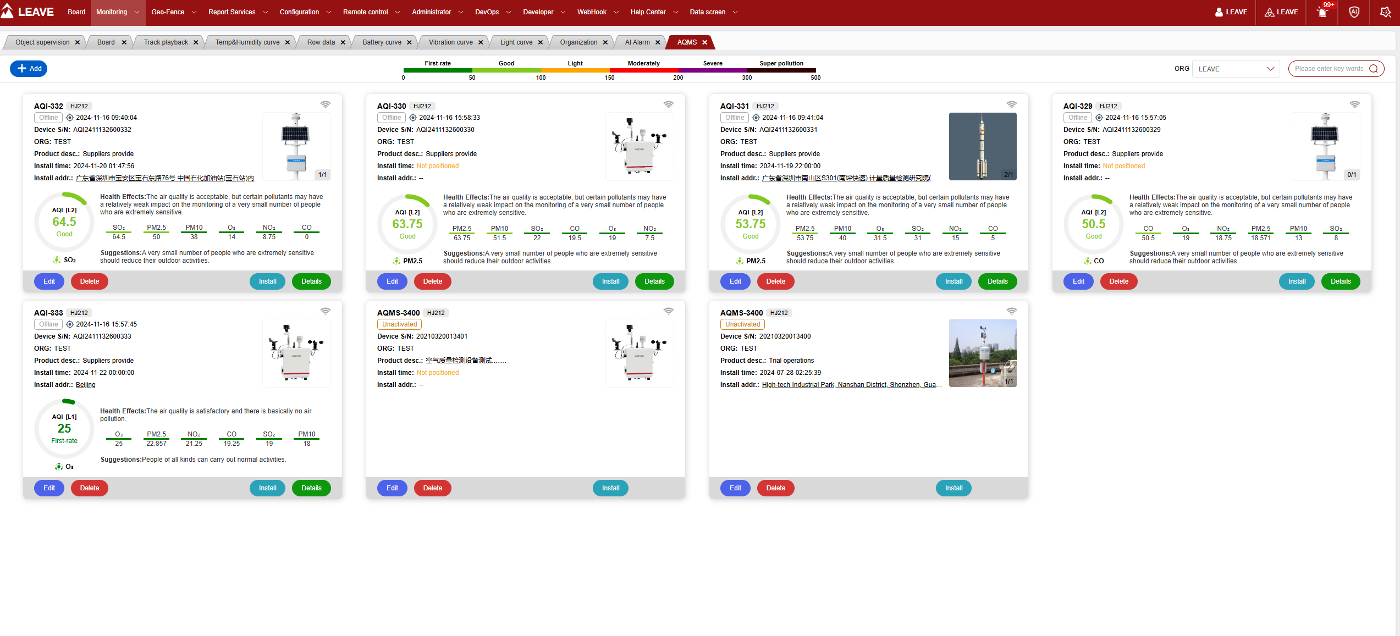Switch to the Battery curve tab
1400x636 pixels.
382,42
